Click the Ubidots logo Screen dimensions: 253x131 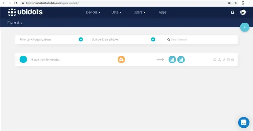(x=25, y=12)
